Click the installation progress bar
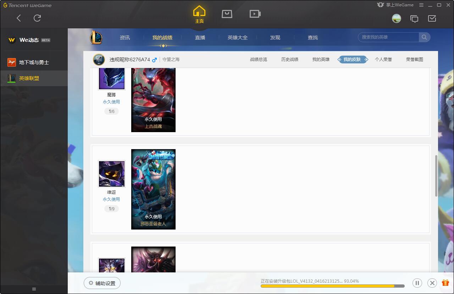 pos(332,286)
